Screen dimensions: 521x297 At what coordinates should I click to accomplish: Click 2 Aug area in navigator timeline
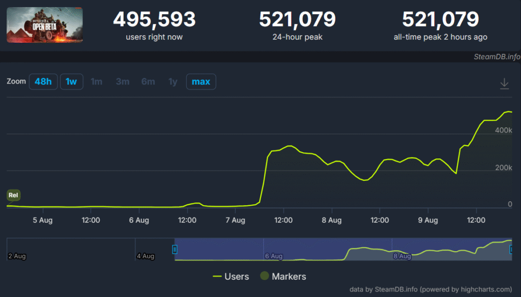pos(18,256)
